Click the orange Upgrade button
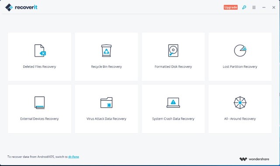The width and height of the screenshot is (280, 166). click(231, 7)
